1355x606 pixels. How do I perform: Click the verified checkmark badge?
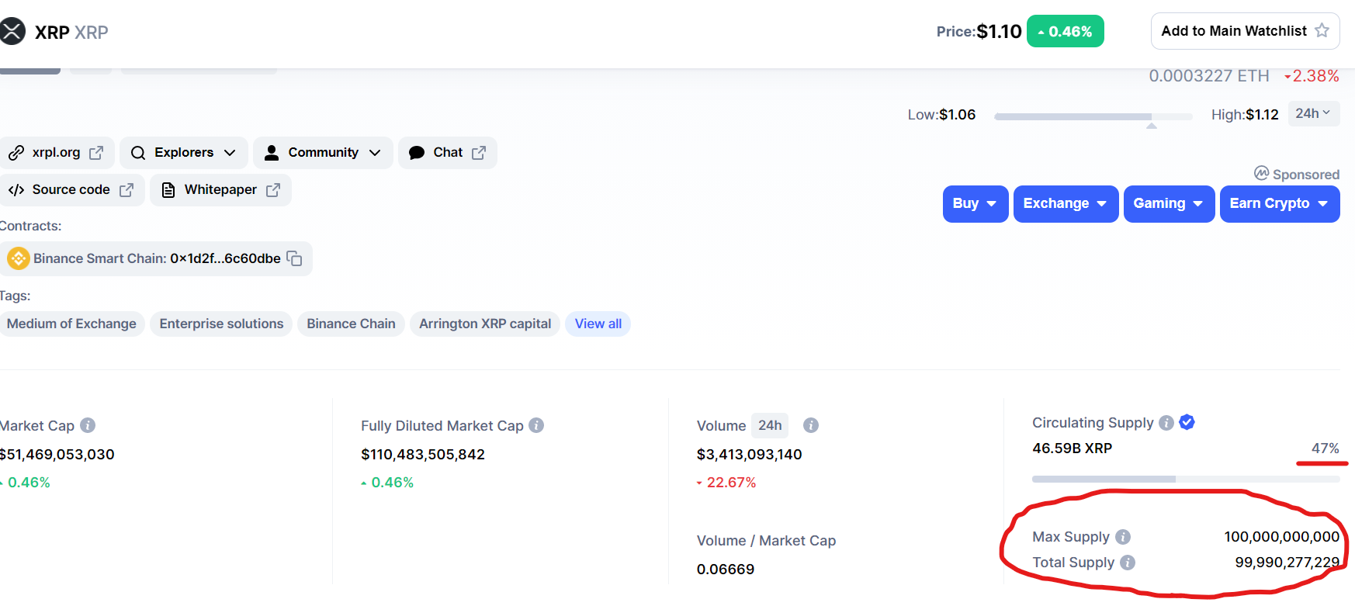pos(1187,422)
